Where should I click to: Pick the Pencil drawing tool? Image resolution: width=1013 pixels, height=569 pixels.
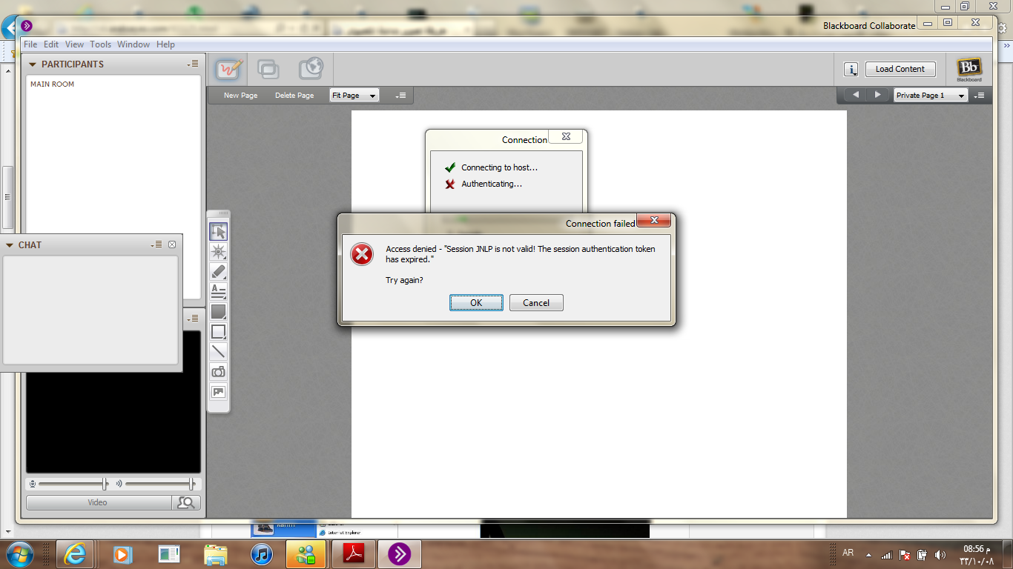(218, 271)
